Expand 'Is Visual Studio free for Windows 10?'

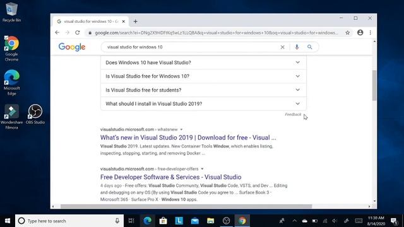point(203,76)
